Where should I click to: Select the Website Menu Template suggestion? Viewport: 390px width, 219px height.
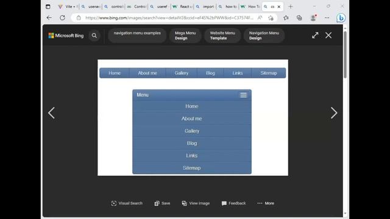coord(222,35)
